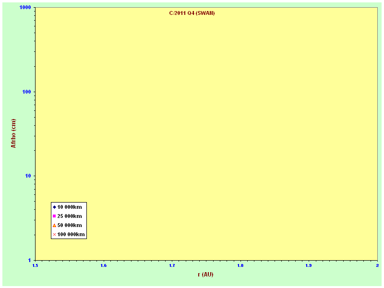
Task: Click the orange triangle legend marker
Action: pyautogui.click(x=54, y=225)
